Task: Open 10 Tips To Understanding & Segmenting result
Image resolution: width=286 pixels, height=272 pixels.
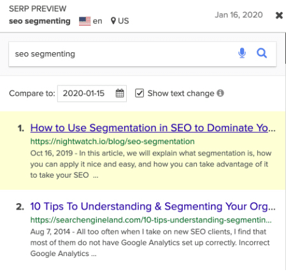Action: (x=153, y=206)
